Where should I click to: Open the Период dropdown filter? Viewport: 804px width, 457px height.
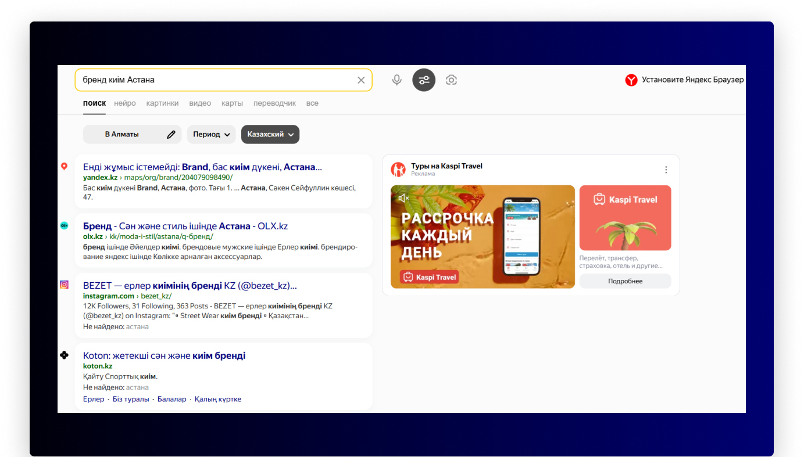pyautogui.click(x=211, y=134)
